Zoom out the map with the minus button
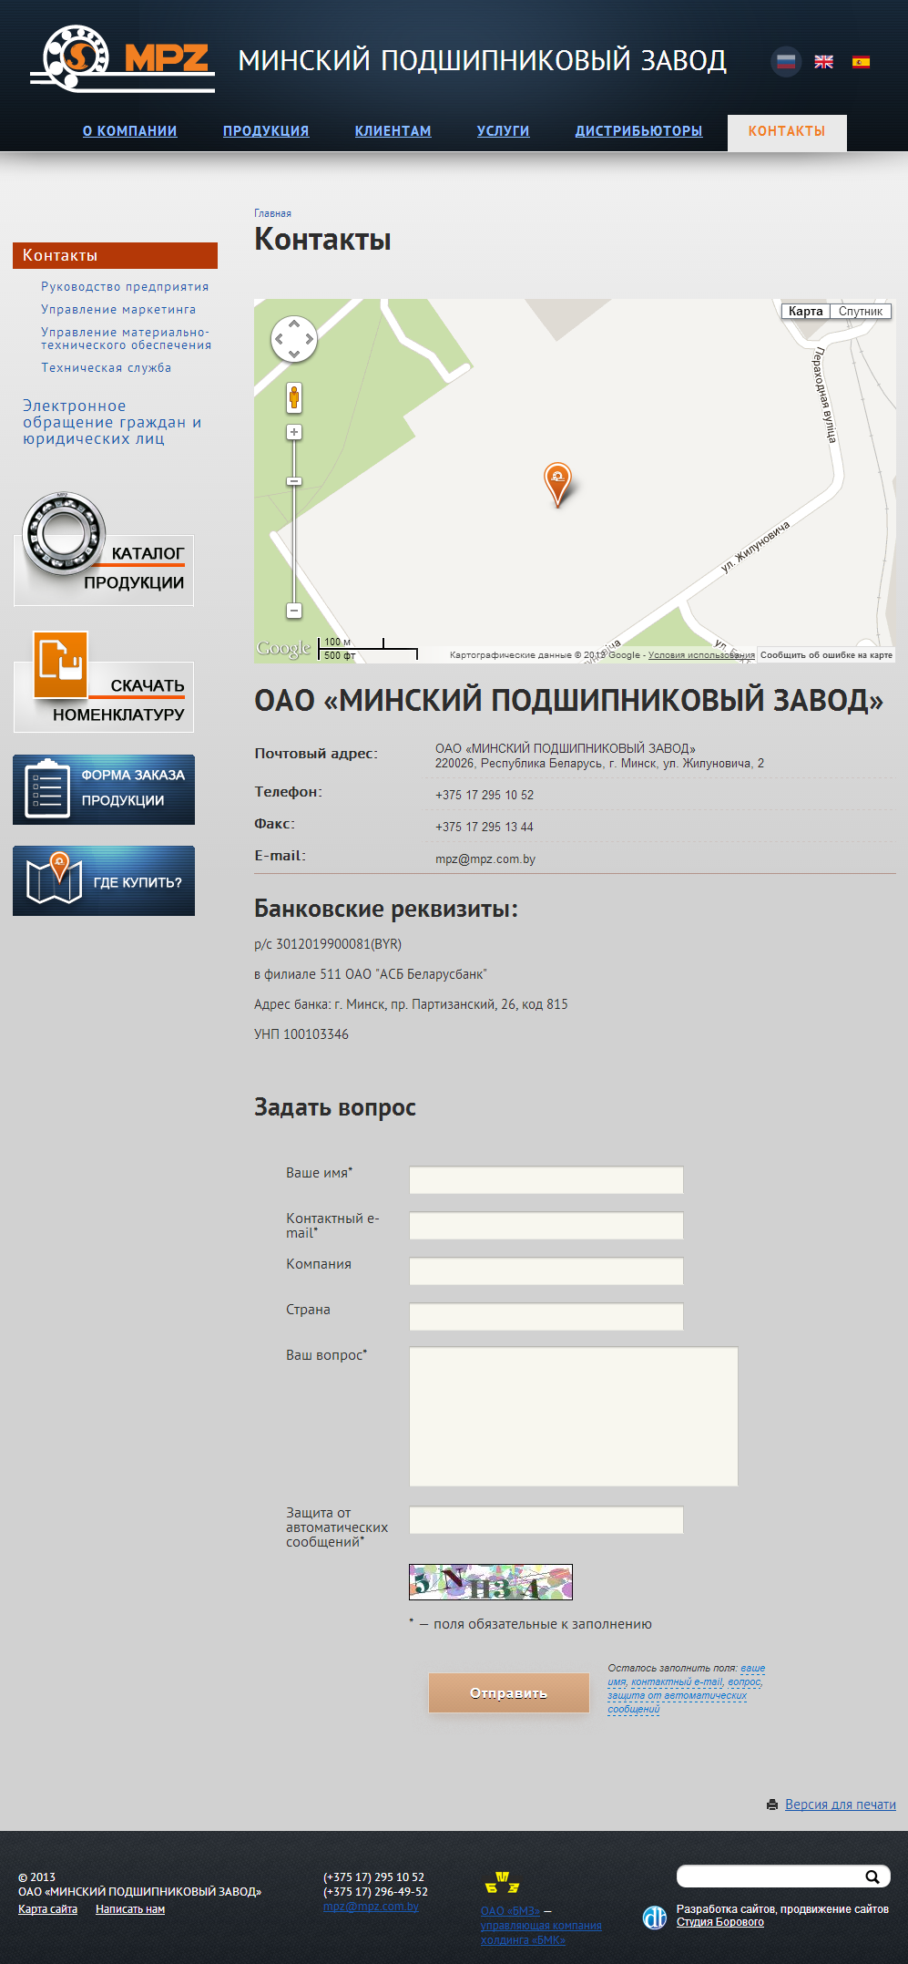908x1964 pixels. pos(294,611)
